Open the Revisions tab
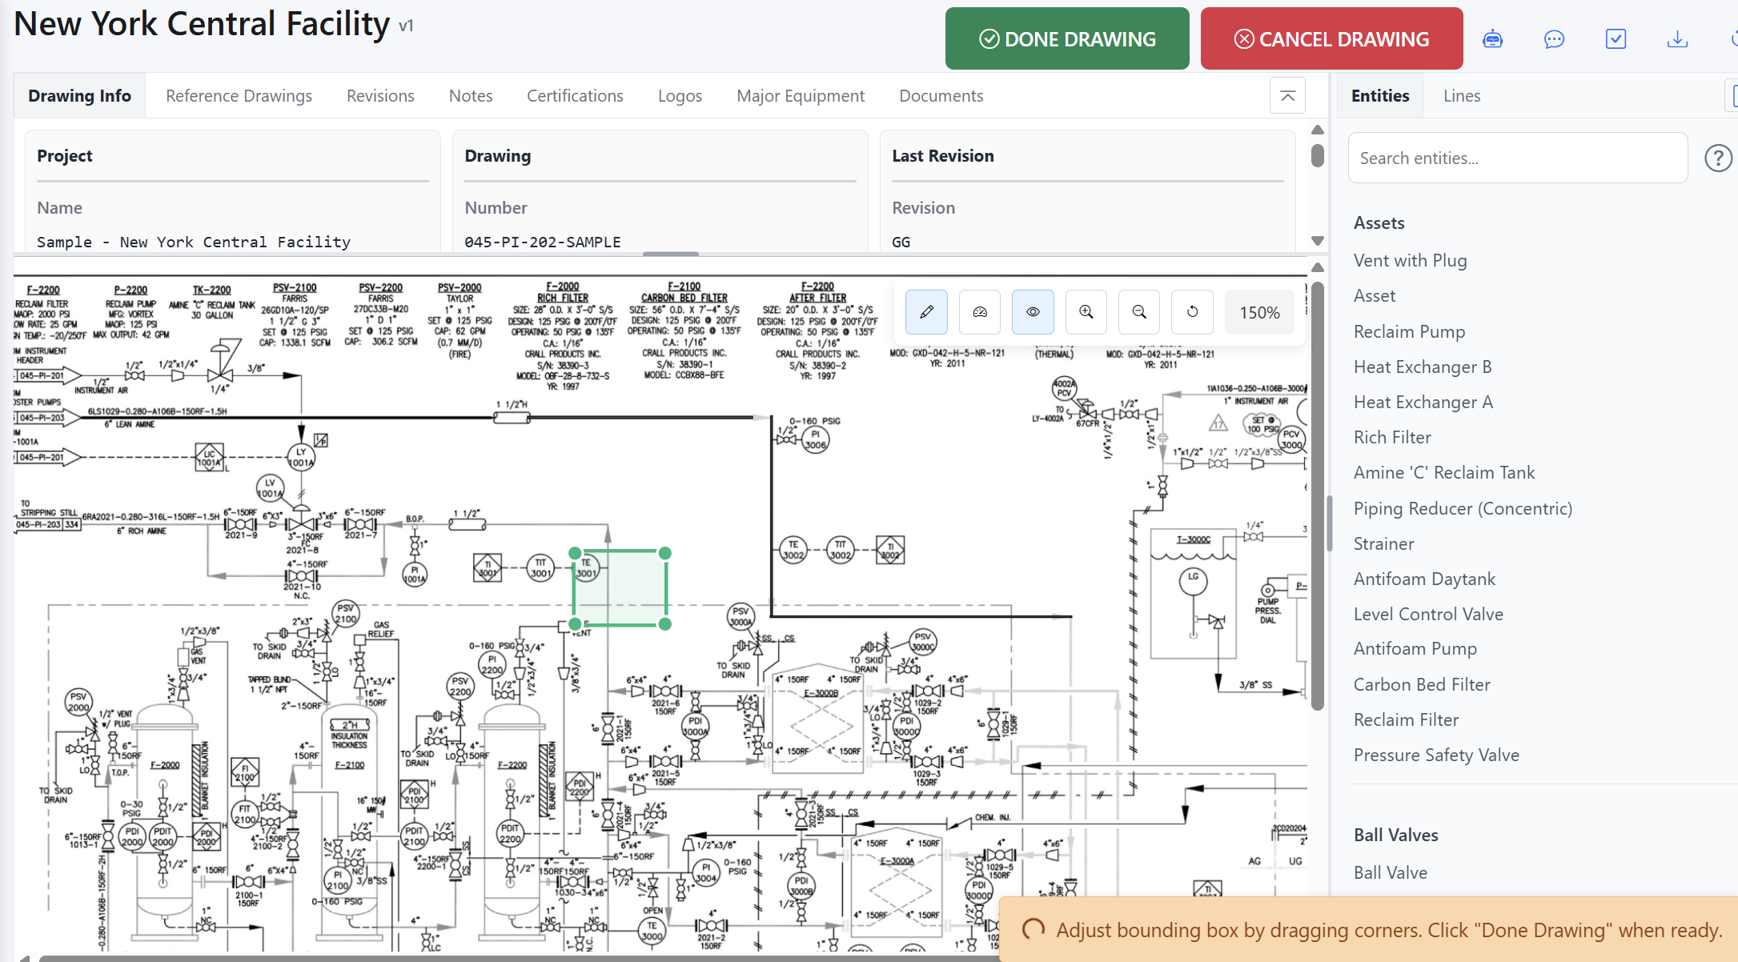Image resolution: width=1738 pixels, height=962 pixels. [380, 95]
